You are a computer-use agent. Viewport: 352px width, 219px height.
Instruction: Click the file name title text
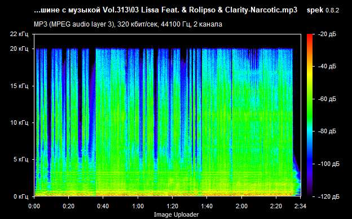click(x=166, y=10)
